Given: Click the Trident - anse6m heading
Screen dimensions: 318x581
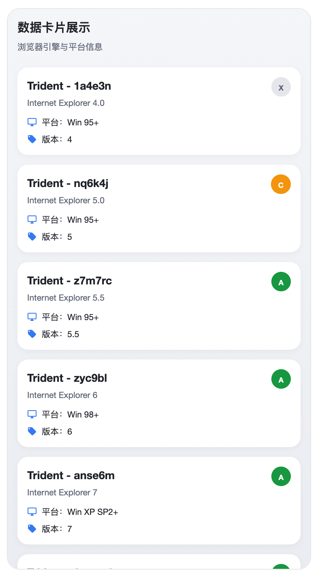Looking at the screenshot, I should tap(71, 476).
